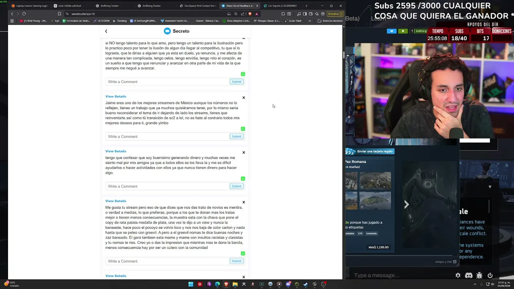Click the Mex$ 1,199.00 price in Steam
The height and width of the screenshot is (289, 514).
coord(379,247)
